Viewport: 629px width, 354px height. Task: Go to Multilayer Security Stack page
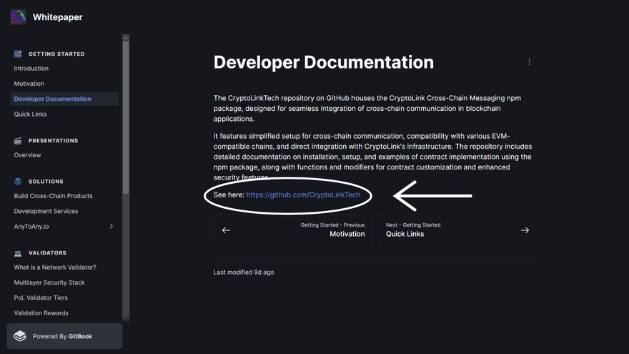tap(49, 282)
